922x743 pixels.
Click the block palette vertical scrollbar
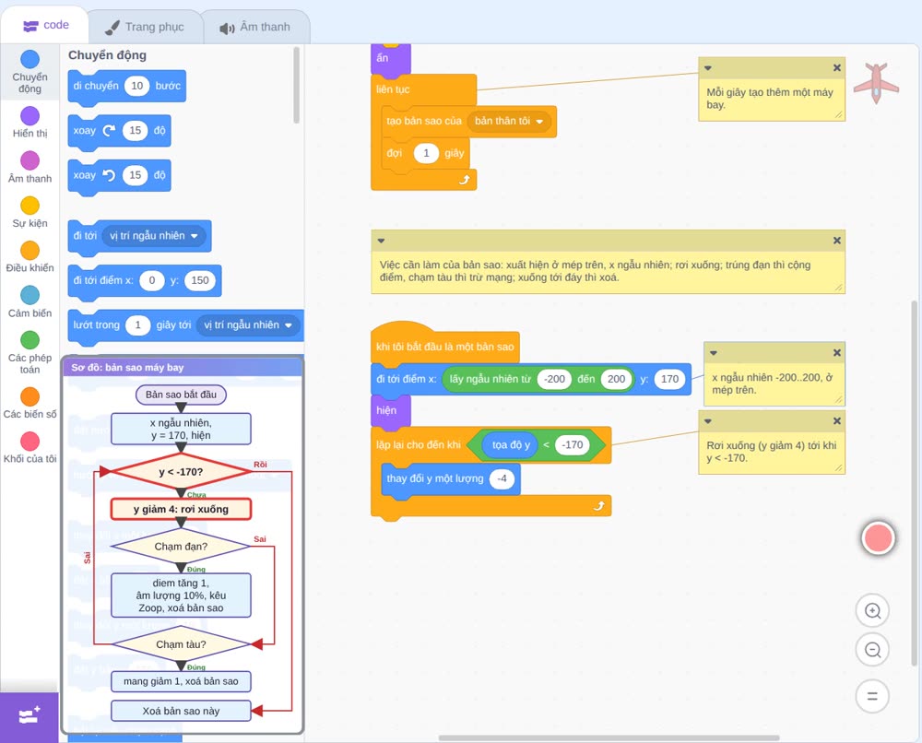point(296,85)
